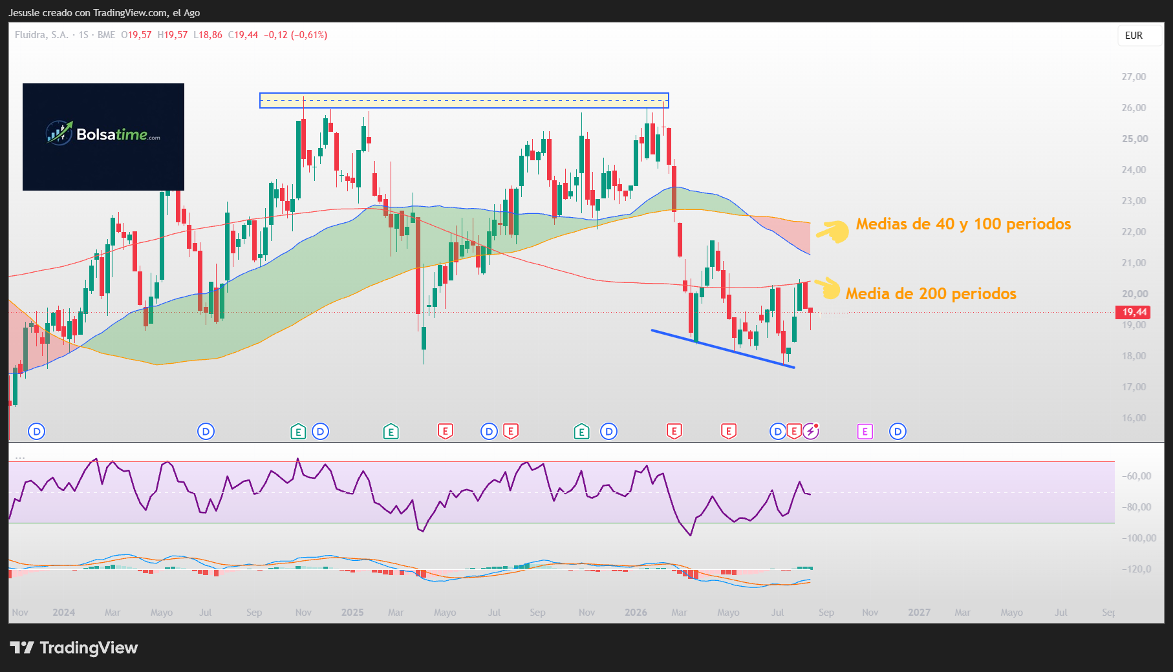The width and height of the screenshot is (1173, 672).
Task: Click the price change −0,12 (−0,61%)
Action: [296, 35]
